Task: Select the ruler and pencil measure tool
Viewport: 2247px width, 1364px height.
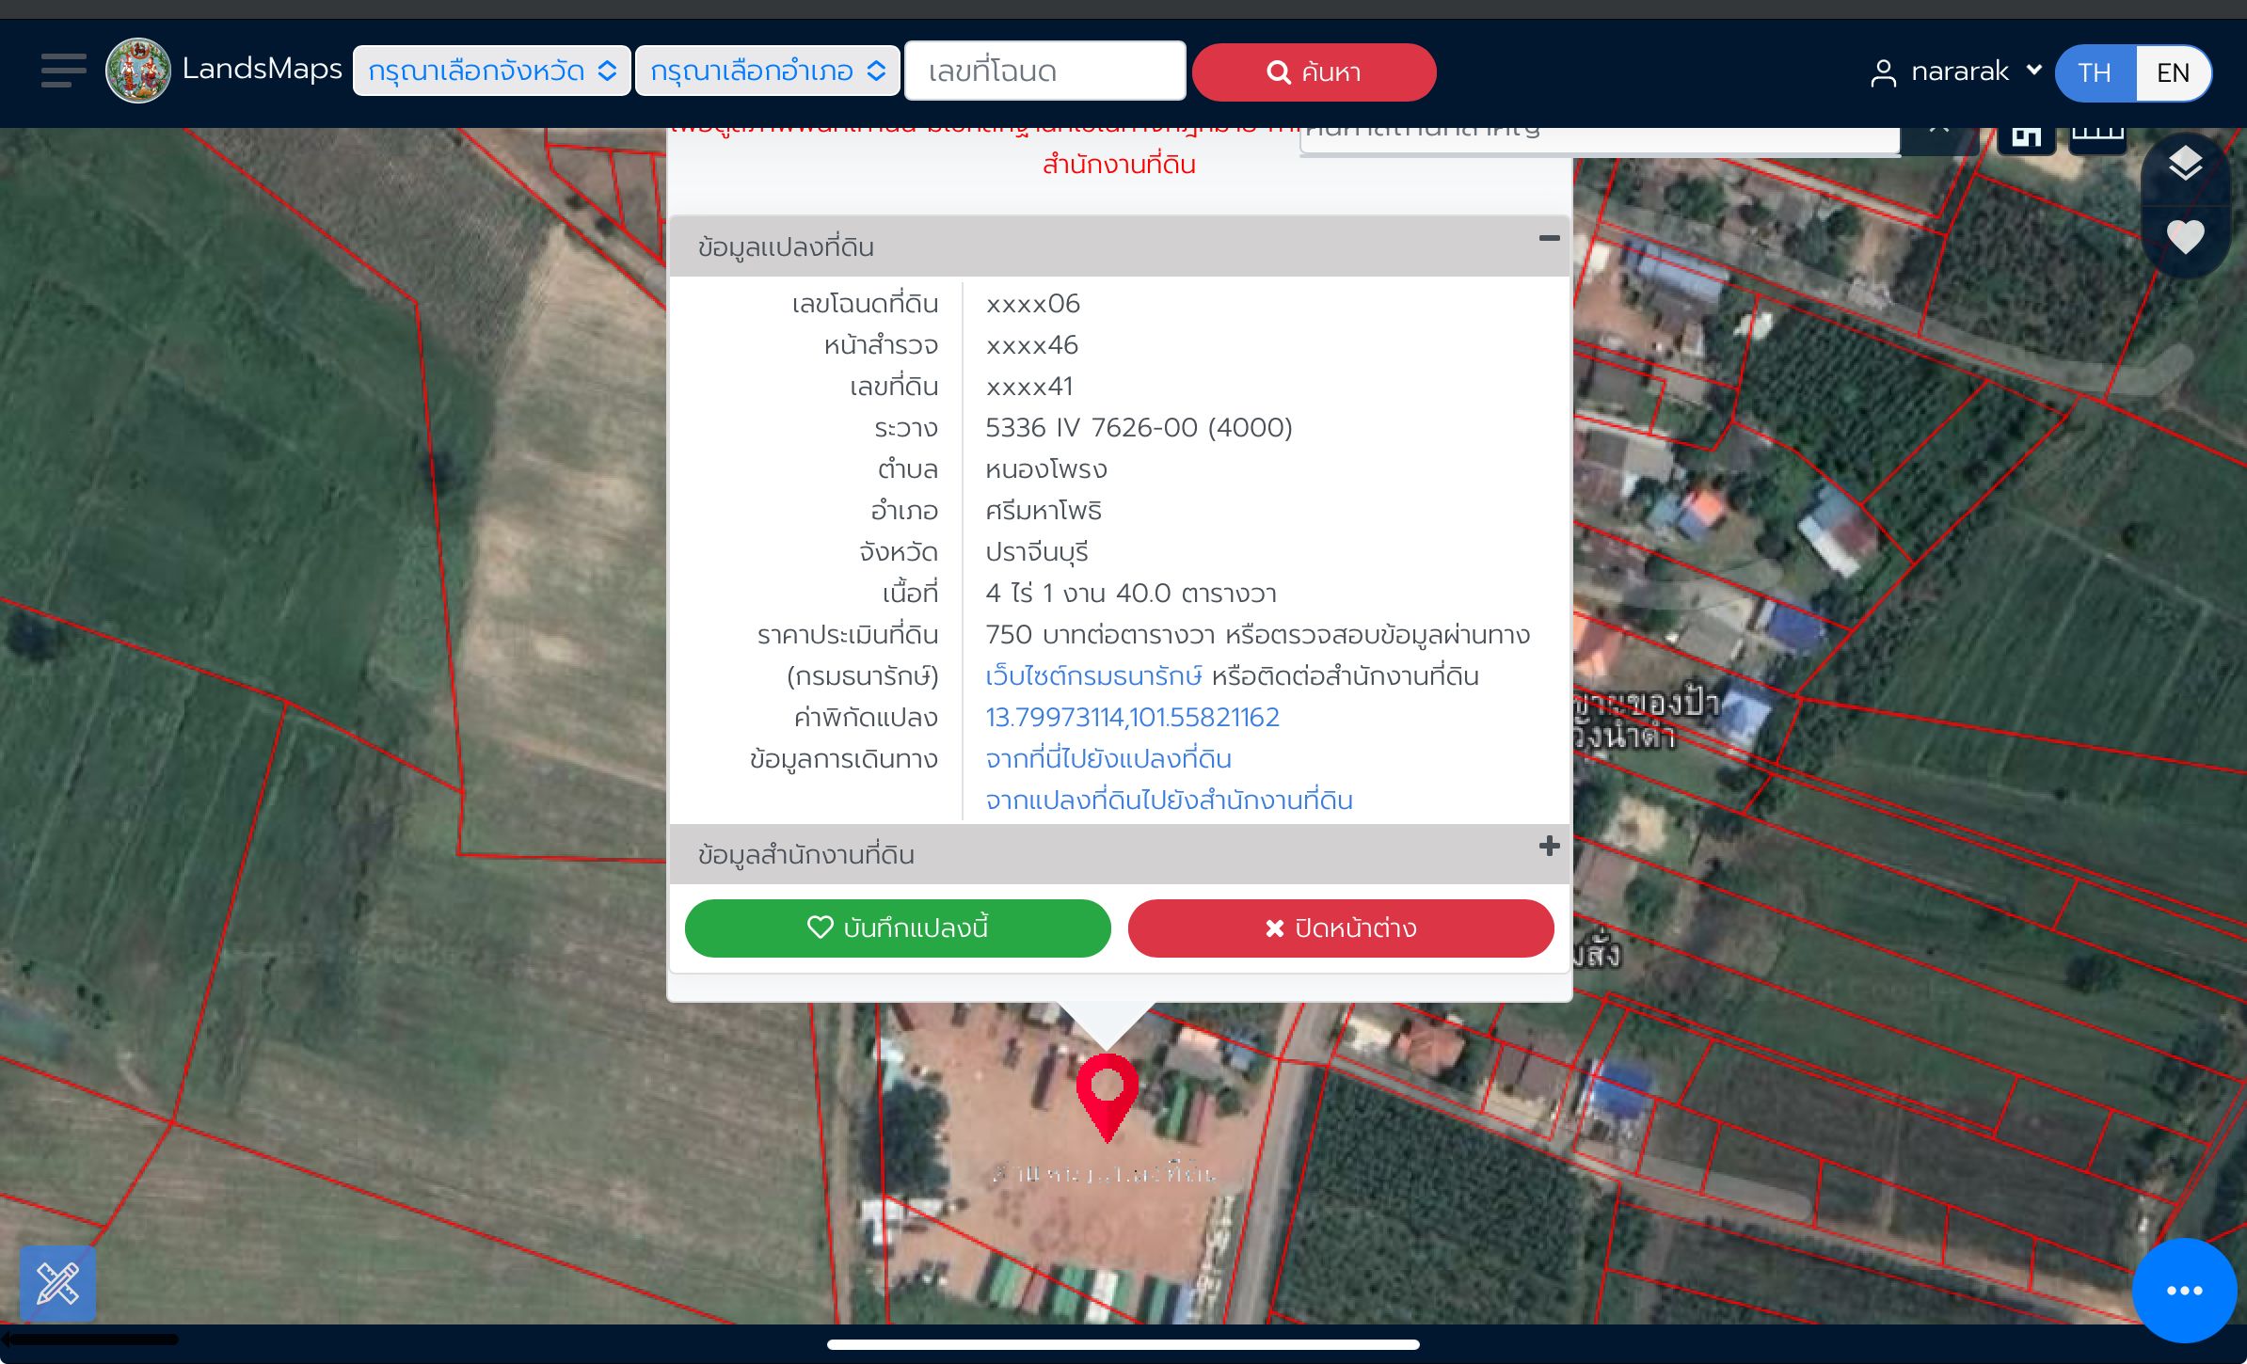Action: (57, 1283)
